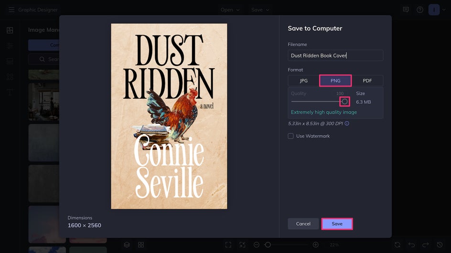This screenshot has width=451, height=253.
Task: Open the Image Manager sidebar icon
Action: (10, 30)
